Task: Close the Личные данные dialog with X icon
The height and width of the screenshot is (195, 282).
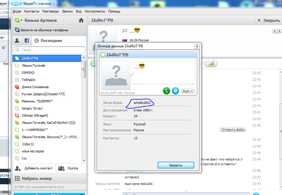Action: pos(197,46)
